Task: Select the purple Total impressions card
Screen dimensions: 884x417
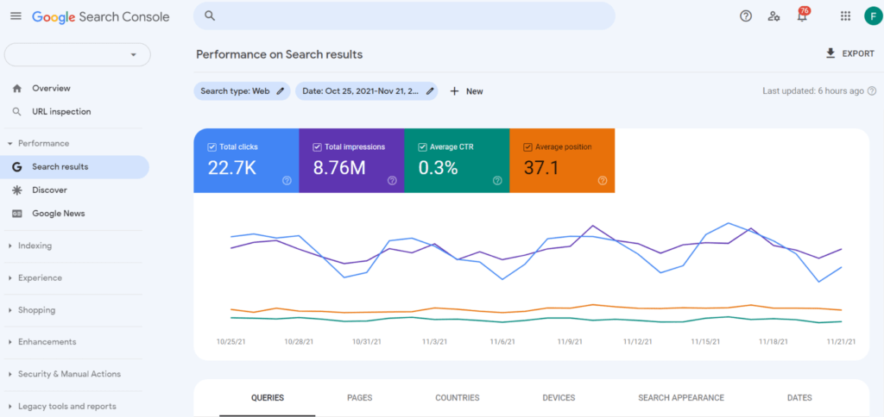Action: (x=351, y=161)
